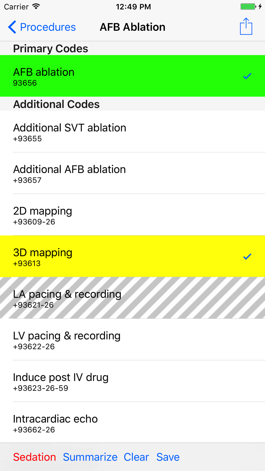Select the Additional SVT ablation code
This screenshot has height=471, width=265.
132,132
